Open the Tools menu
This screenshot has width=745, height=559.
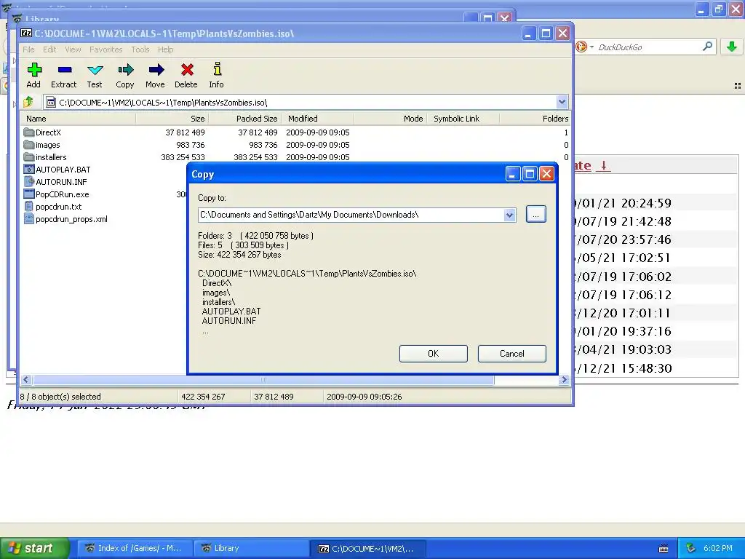[x=140, y=49]
